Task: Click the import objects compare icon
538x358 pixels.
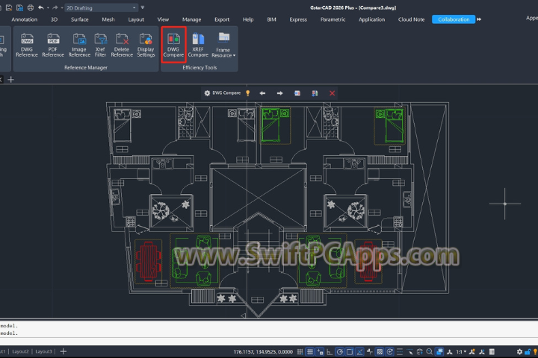Action: tap(297, 93)
